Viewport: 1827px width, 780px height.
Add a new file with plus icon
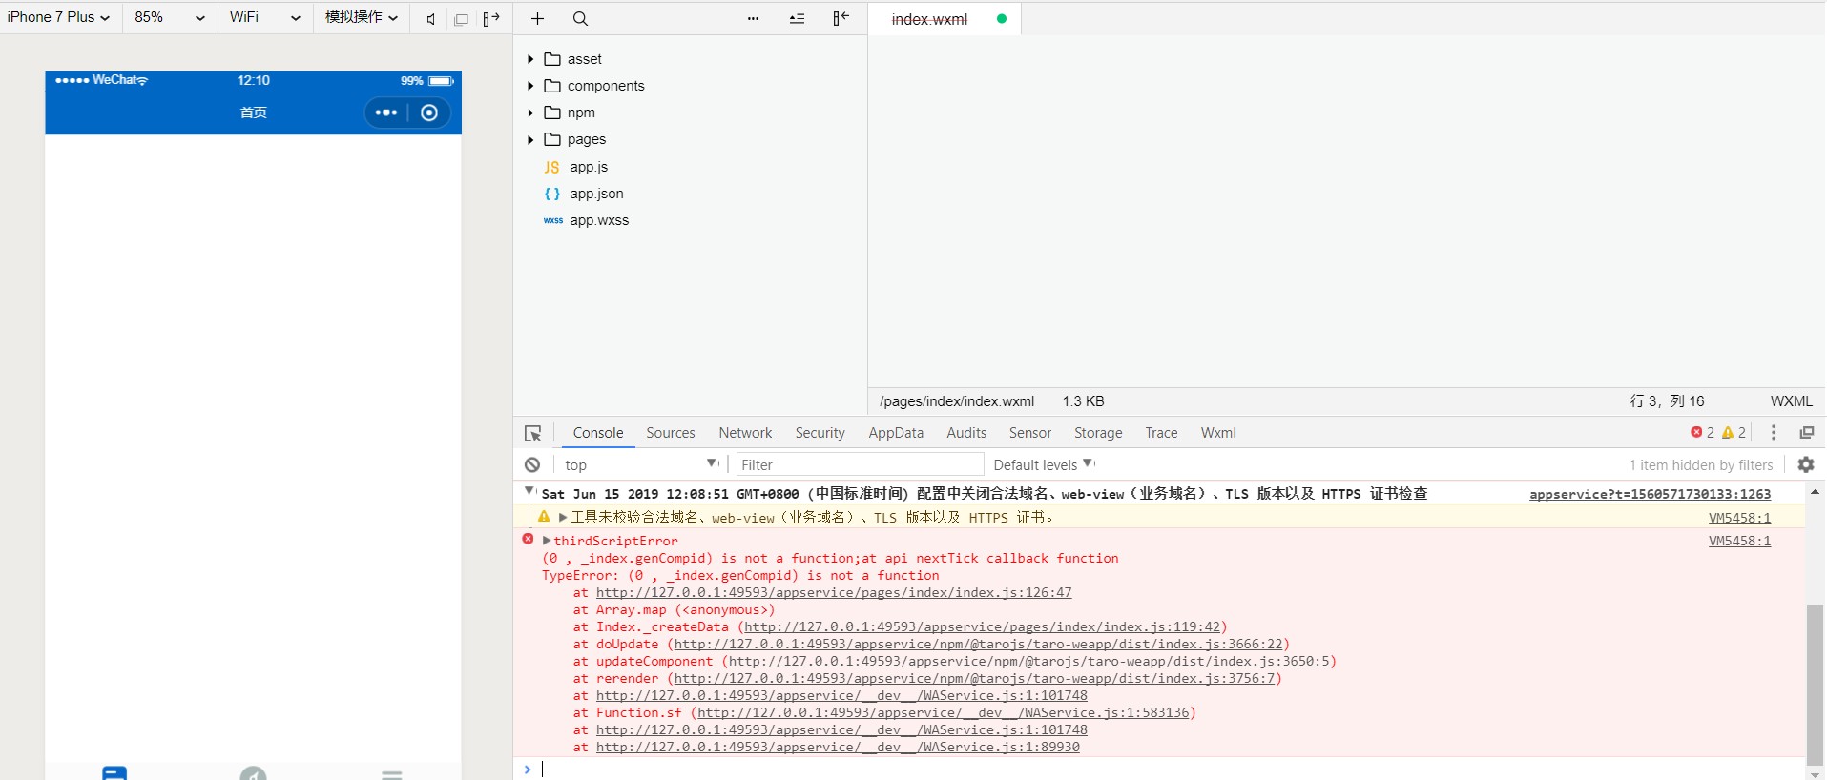[x=538, y=19]
